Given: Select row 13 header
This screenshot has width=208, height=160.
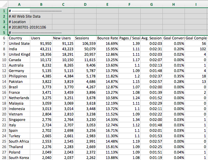Looking at the screenshot, I should tap(4, 76).
